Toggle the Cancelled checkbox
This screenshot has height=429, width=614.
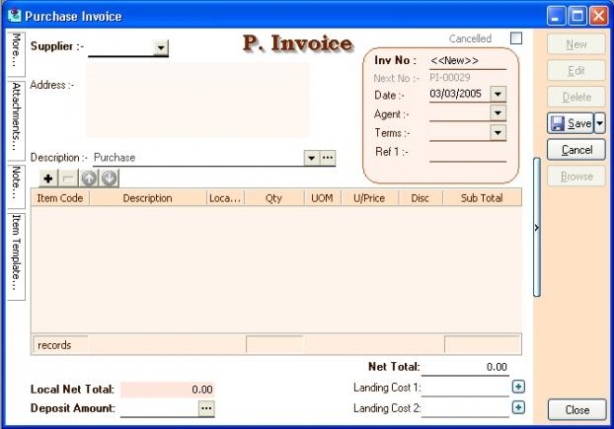515,38
